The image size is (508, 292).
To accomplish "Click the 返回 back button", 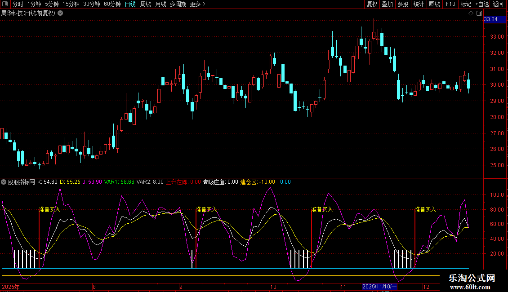I will pos(498,4).
